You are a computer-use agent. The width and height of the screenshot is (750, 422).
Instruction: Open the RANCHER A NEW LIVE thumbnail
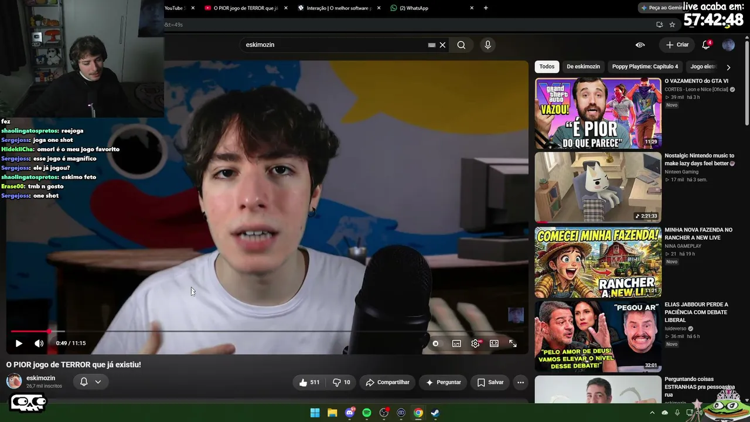pyautogui.click(x=598, y=262)
